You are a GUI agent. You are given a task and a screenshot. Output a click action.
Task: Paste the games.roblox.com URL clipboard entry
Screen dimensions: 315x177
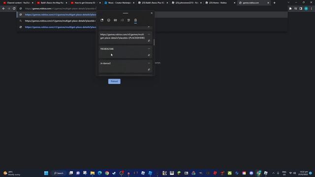tap(126, 37)
